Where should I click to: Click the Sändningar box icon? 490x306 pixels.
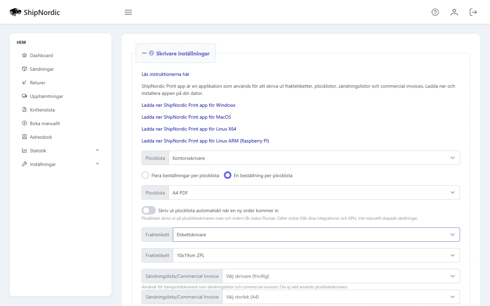(24, 69)
